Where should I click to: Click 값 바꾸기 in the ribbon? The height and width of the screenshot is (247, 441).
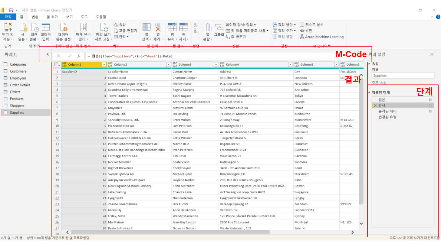pos(236,37)
